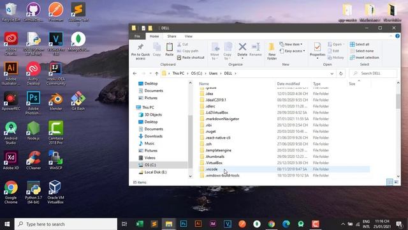408x230 pixels.
Task: Click OS (C:) in address breadcrumb
Action: 197,73
